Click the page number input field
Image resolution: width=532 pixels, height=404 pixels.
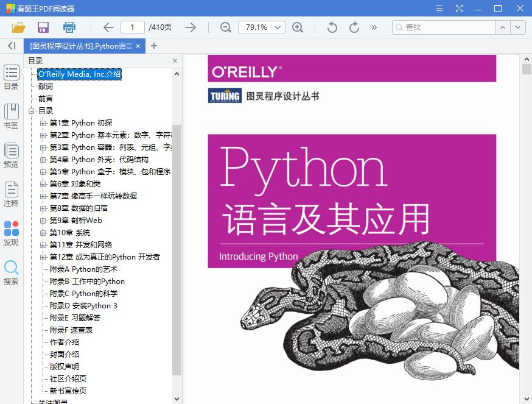point(132,27)
